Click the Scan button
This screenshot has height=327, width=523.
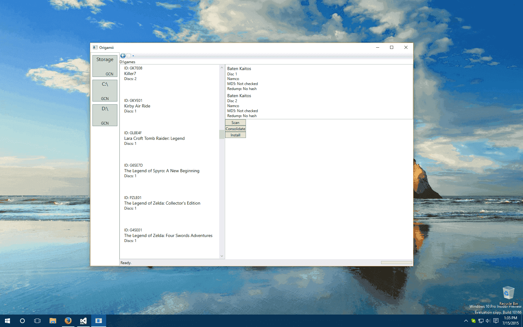(235, 123)
